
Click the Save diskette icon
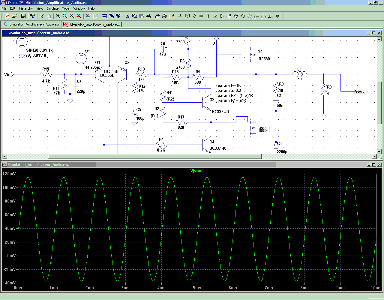coord(23,16)
